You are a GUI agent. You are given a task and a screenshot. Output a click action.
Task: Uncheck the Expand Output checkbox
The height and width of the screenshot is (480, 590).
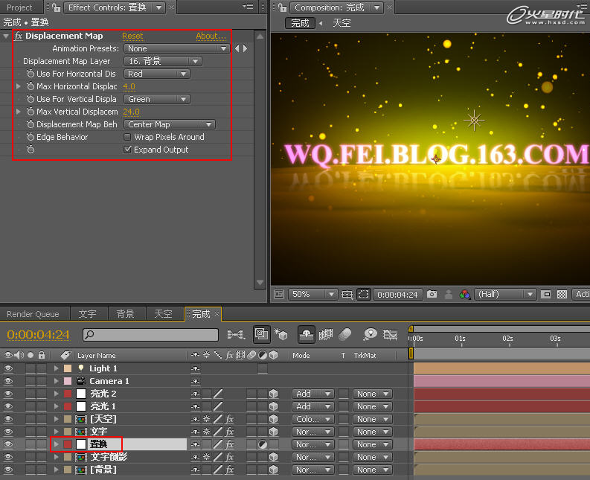127,150
